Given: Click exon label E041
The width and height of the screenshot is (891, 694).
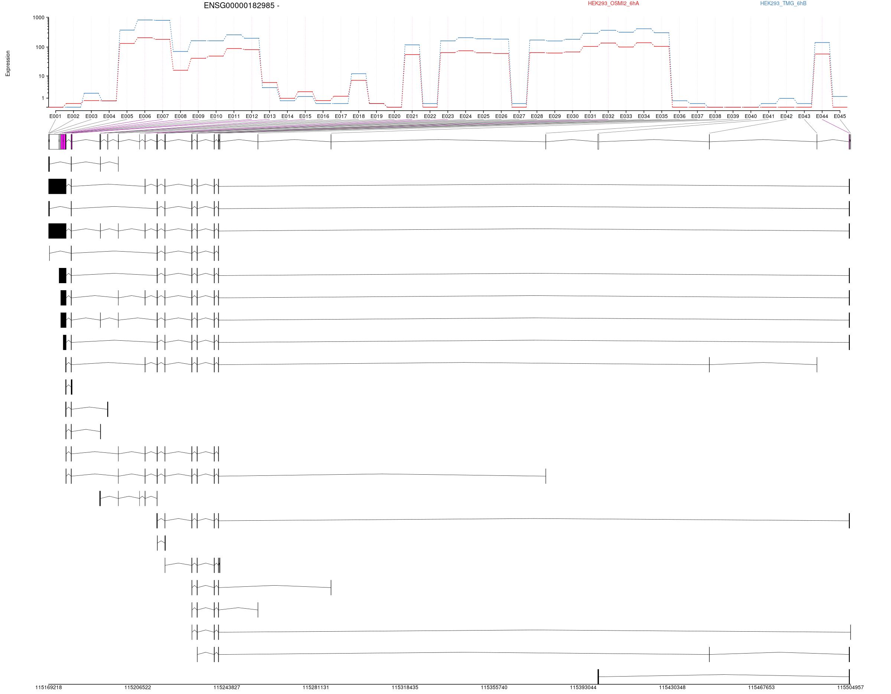Looking at the screenshot, I should [x=768, y=116].
